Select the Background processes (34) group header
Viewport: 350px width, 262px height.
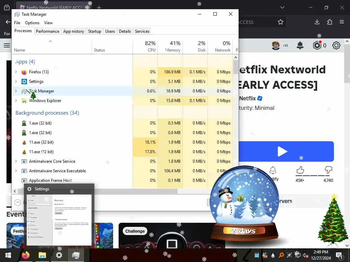pos(47,113)
